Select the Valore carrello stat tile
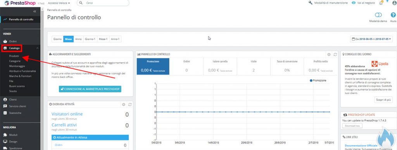Viewport: 397px width, 150px height. point(220,66)
